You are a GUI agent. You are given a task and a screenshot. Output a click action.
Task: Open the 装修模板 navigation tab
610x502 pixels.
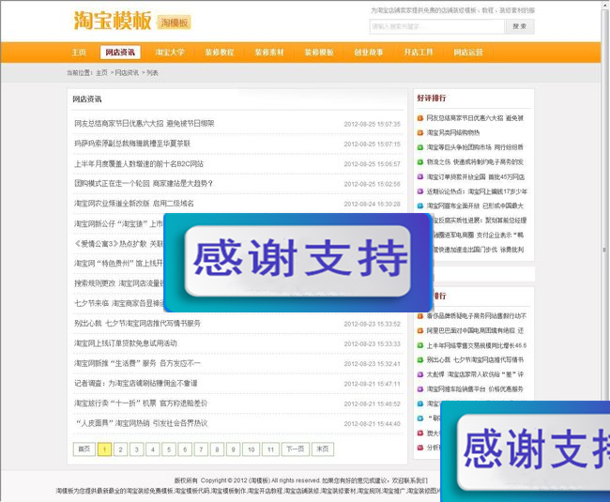[319, 53]
